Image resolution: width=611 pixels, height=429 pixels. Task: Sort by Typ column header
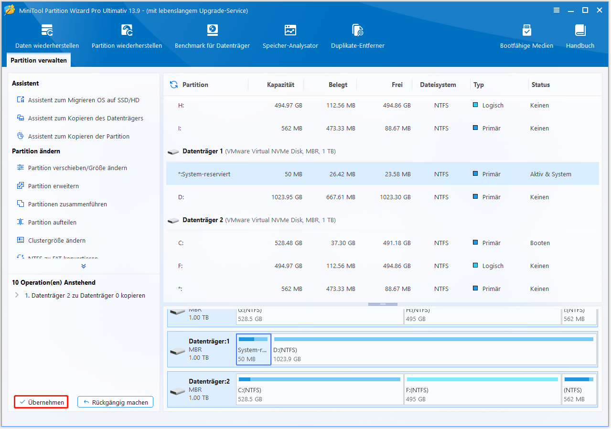479,85
